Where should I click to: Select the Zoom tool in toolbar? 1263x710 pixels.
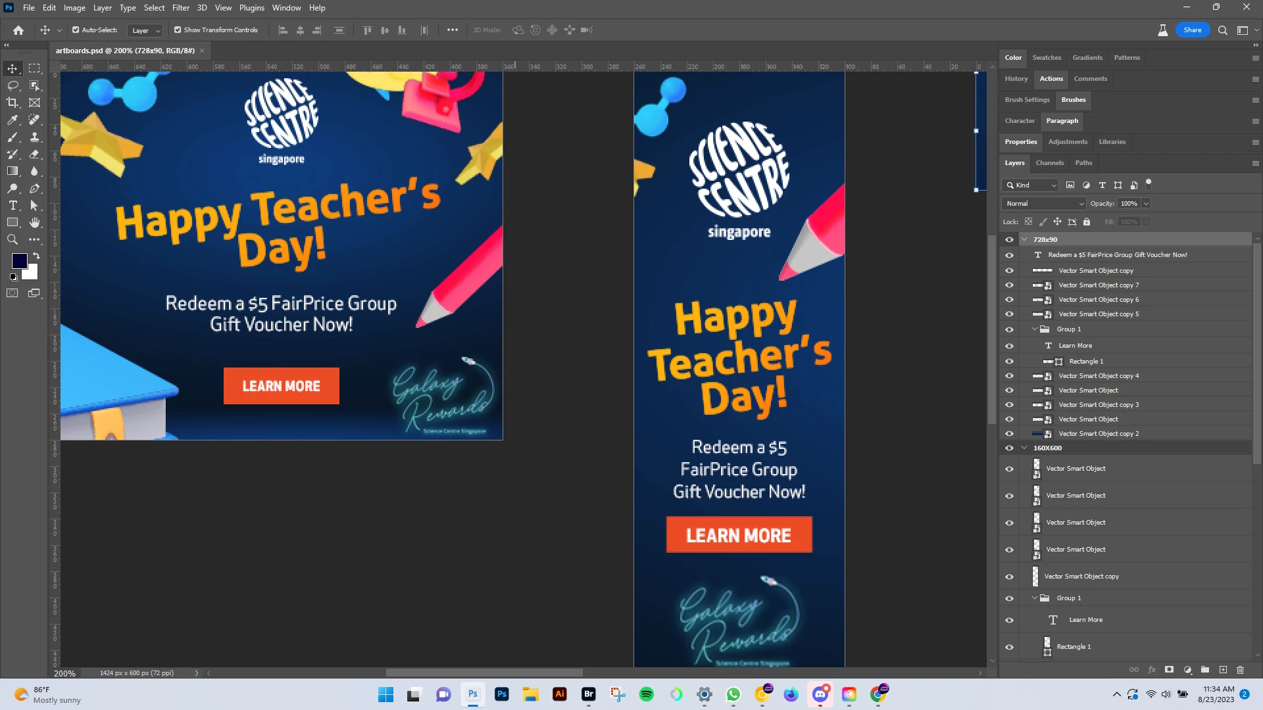click(12, 240)
